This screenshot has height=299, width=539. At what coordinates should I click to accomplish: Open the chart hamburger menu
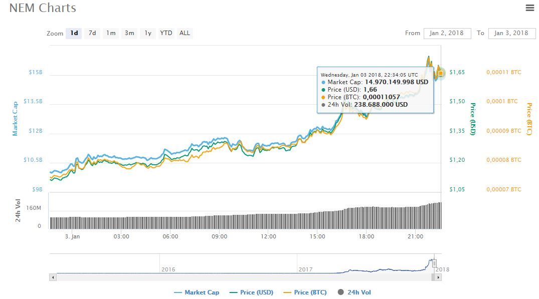(x=529, y=8)
